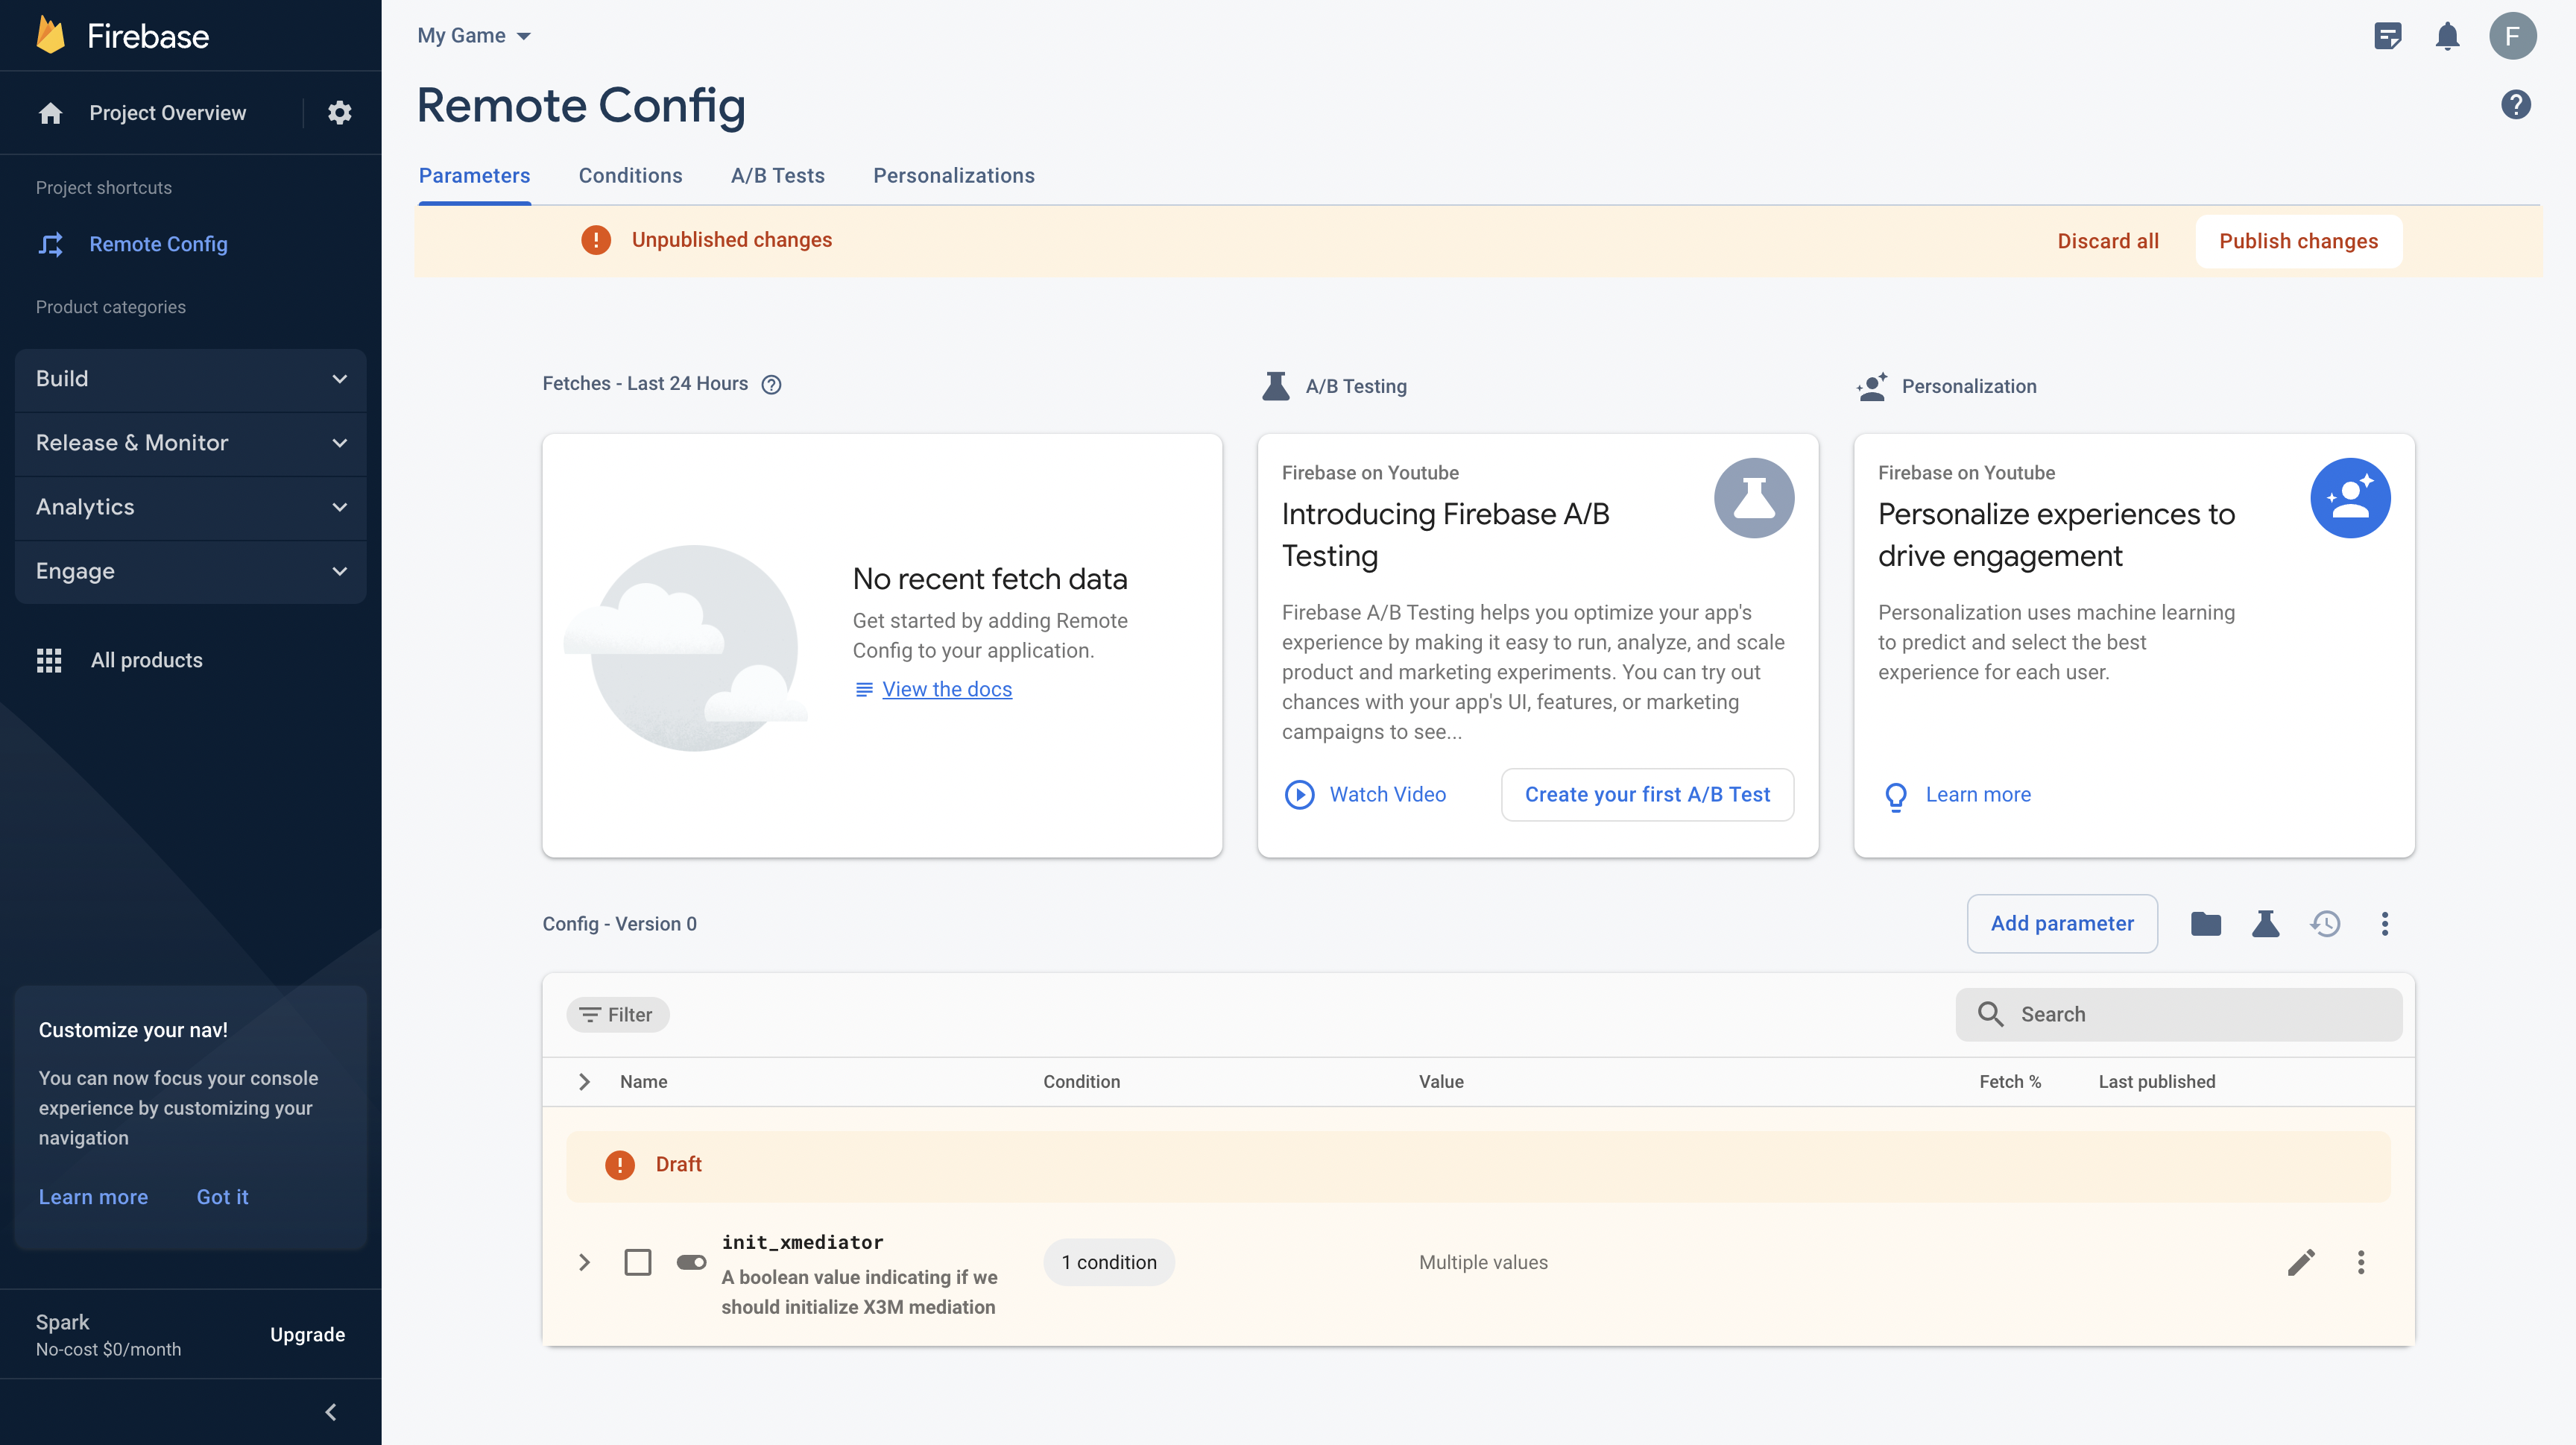Expand the Release & Monitor category

190,443
